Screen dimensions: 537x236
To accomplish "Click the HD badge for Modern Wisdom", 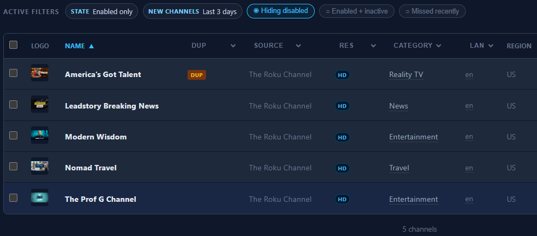I will [x=342, y=137].
